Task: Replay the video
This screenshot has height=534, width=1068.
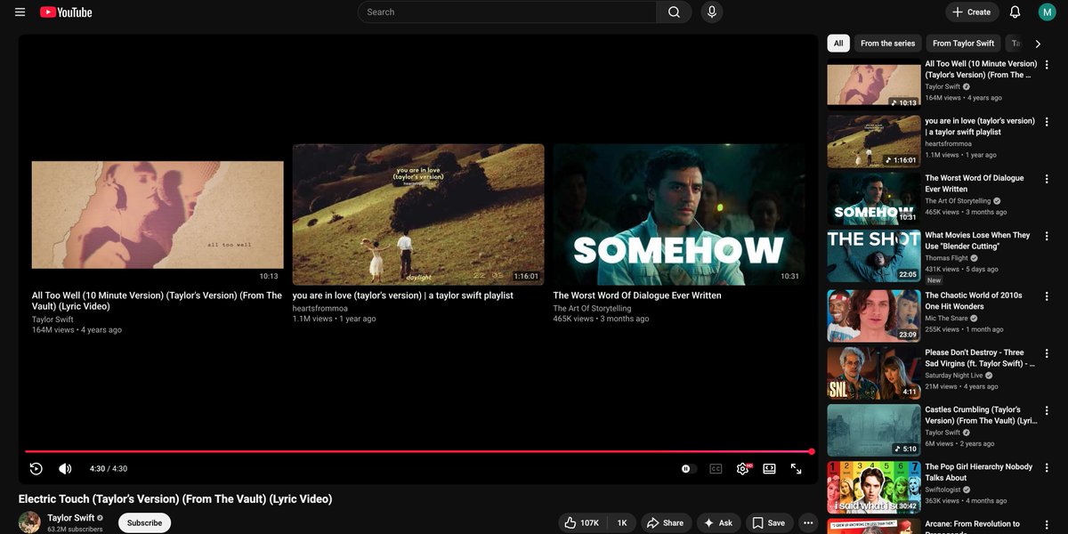Action: 36,469
